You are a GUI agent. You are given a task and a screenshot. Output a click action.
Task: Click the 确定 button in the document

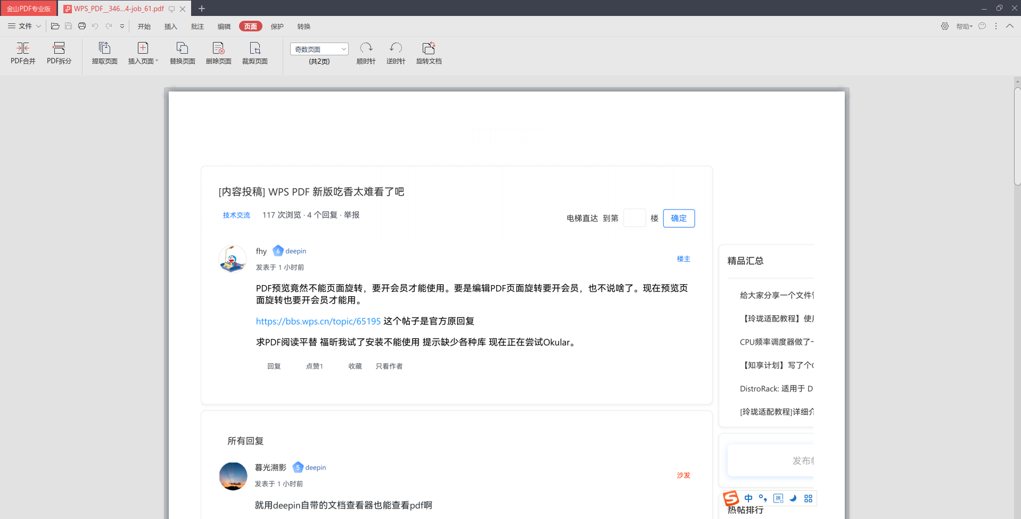point(679,218)
